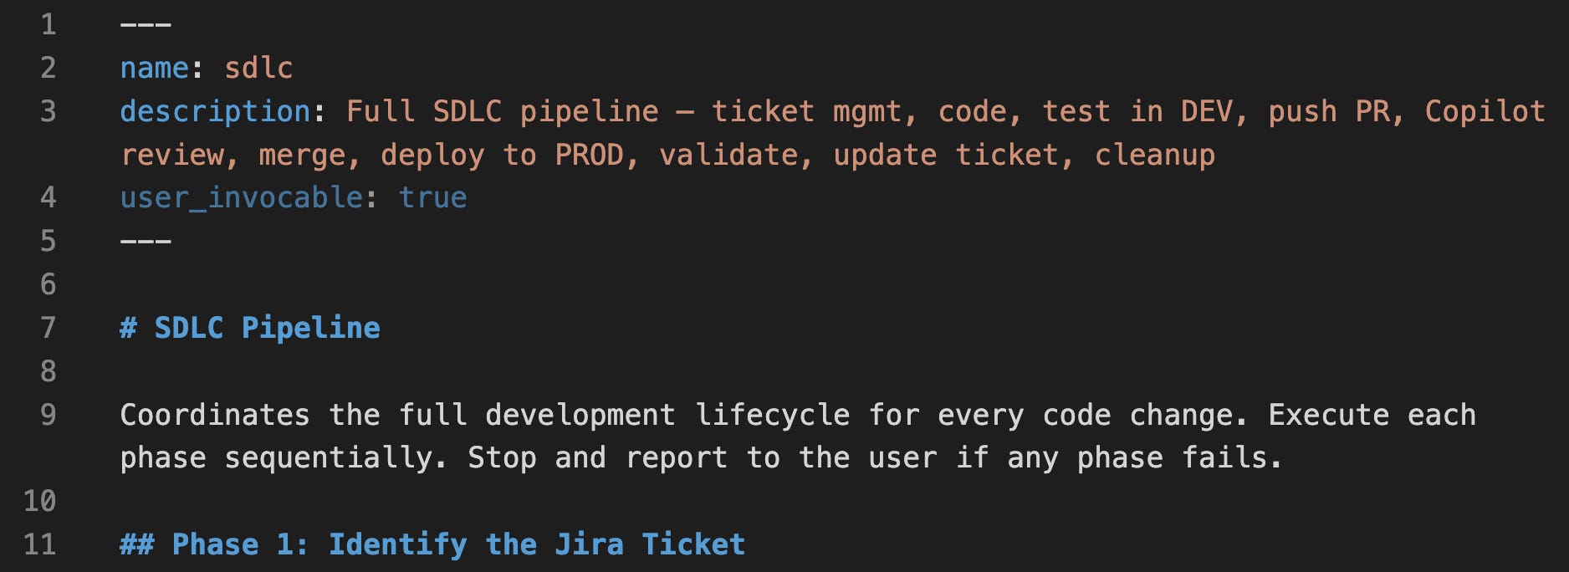This screenshot has height=572, width=1569.
Task: Click line number 3 in the gutter
Action: (49, 111)
